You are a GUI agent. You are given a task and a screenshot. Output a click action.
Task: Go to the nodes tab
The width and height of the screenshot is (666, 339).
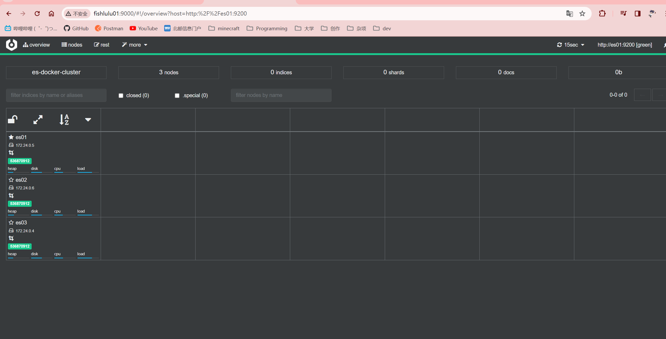72,45
